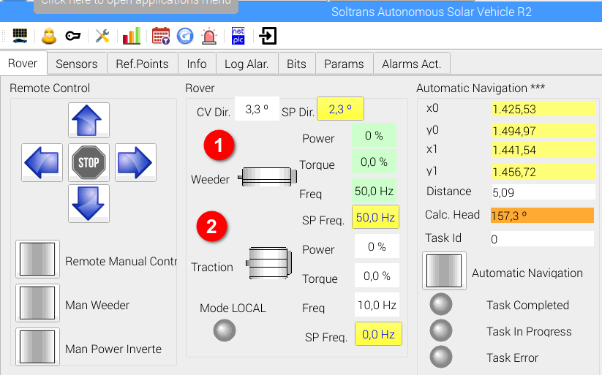This screenshot has height=375, width=602.
Task: Click the Weeder SP Freq. 50,0 Hz field
Action: tap(375, 217)
